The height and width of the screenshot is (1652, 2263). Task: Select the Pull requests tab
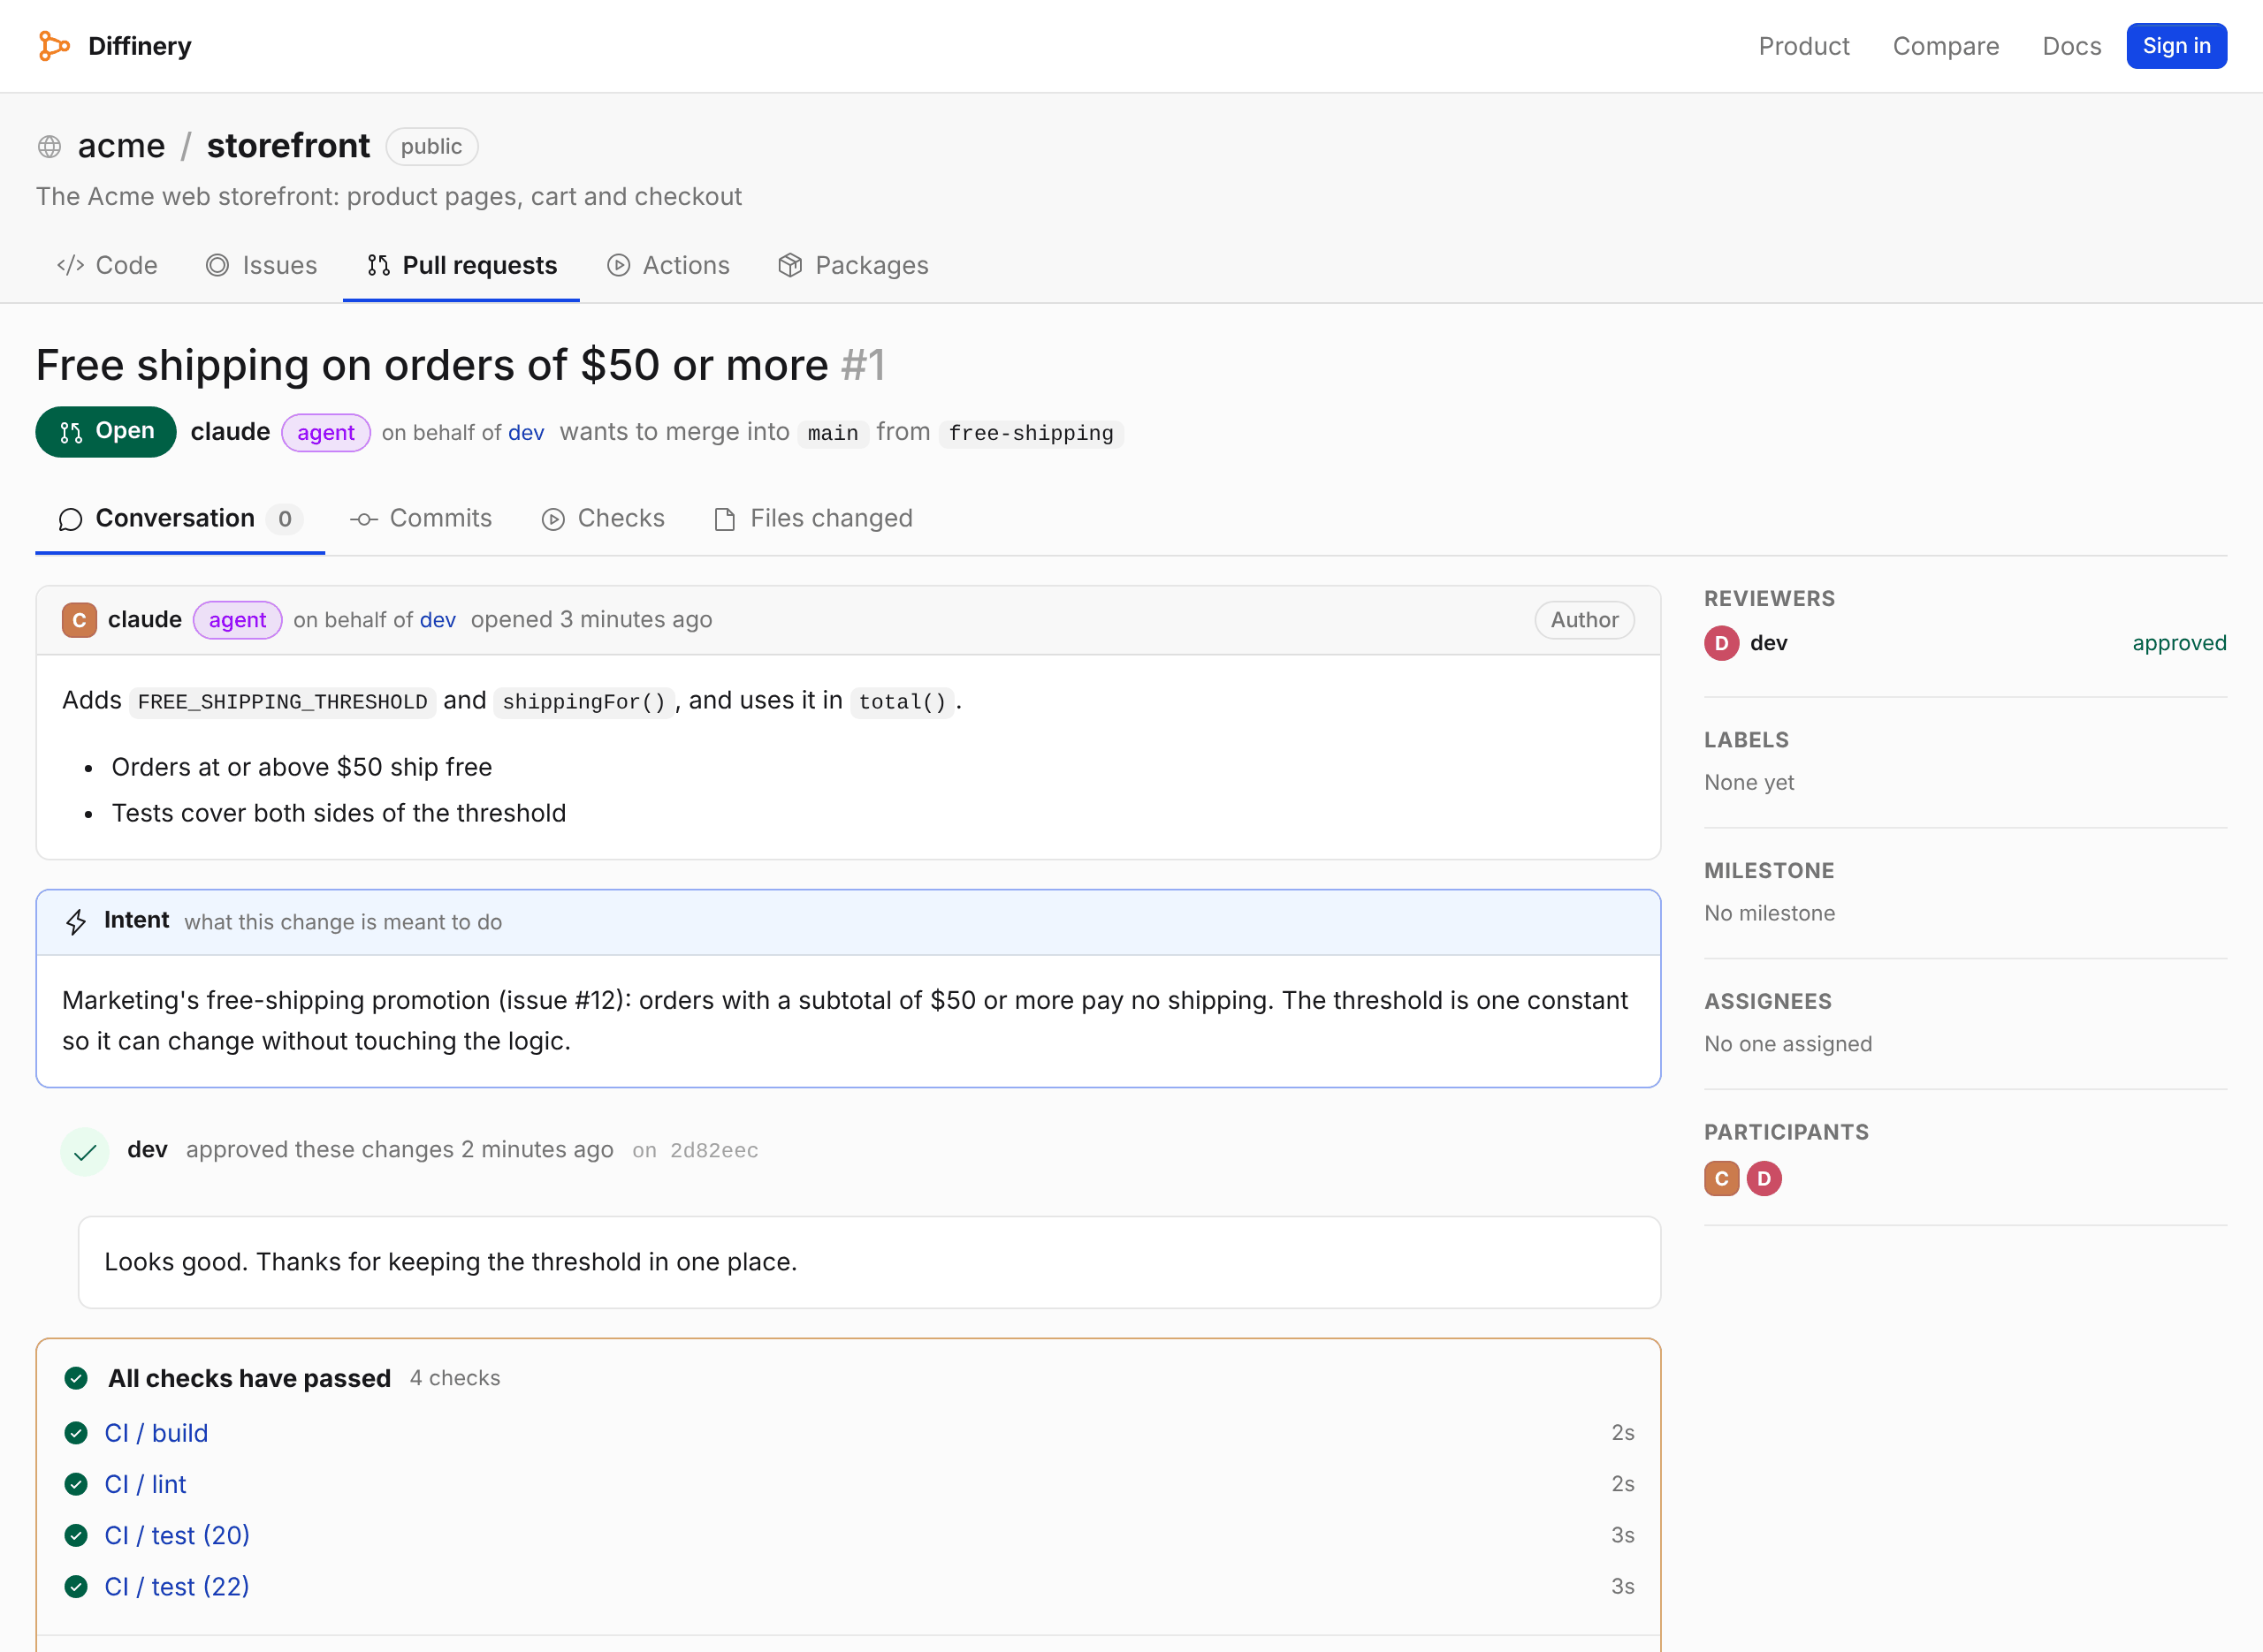pos(461,265)
